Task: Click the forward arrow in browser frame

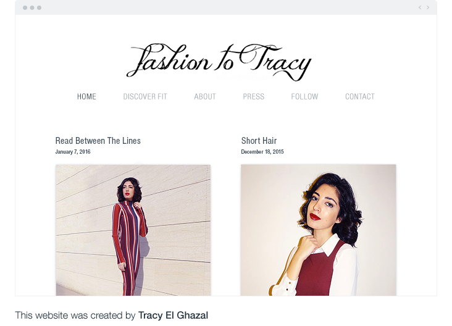Action: point(428,7)
